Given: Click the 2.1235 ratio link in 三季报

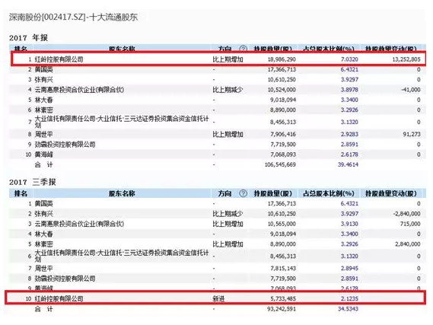Looking at the screenshot, I should [x=349, y=298].
